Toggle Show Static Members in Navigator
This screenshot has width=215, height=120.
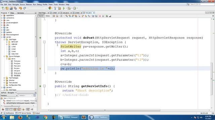(x=11, y=109)
